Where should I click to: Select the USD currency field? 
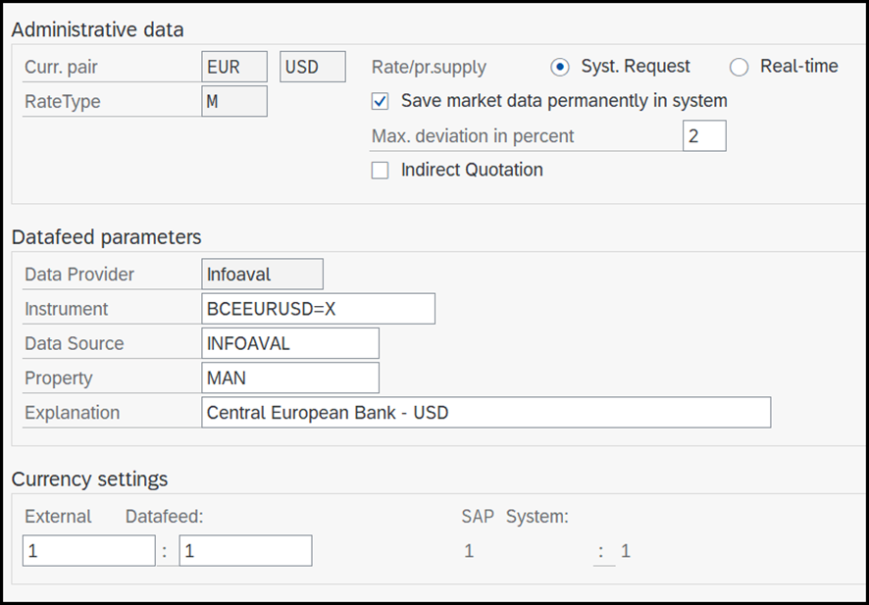click(313, 67)
